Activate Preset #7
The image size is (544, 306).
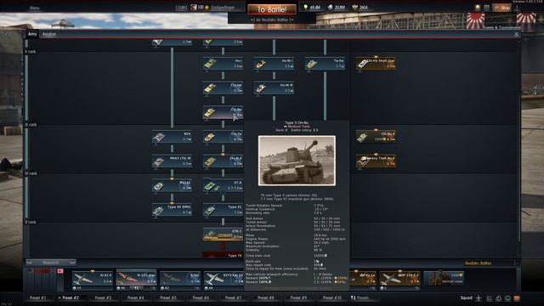tap(233, 297)
